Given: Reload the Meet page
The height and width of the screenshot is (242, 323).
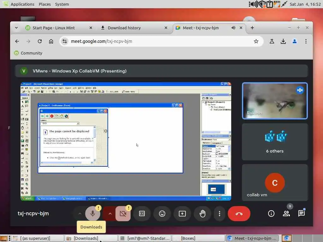Looking at the screenshot, I should tap(40, 41).
